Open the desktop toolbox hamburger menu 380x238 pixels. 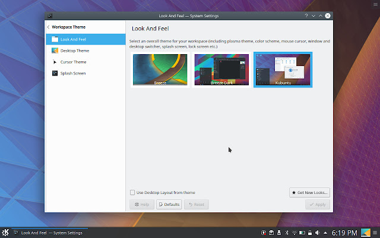(375, 4)
